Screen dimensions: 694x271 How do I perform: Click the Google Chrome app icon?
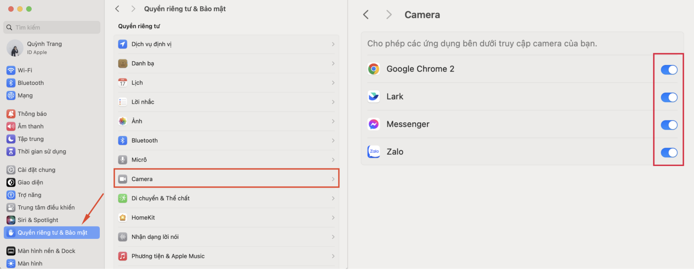373,69
